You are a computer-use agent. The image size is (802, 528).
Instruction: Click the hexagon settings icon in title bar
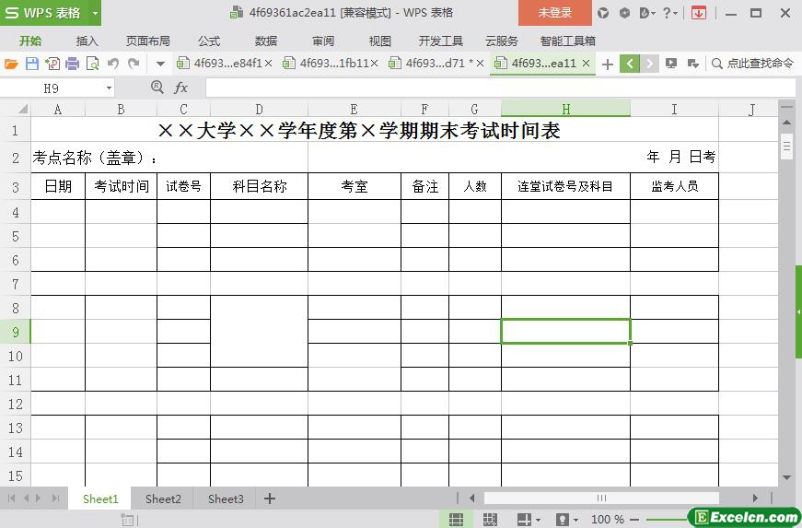pyautogui.click(x=624, y=13)
